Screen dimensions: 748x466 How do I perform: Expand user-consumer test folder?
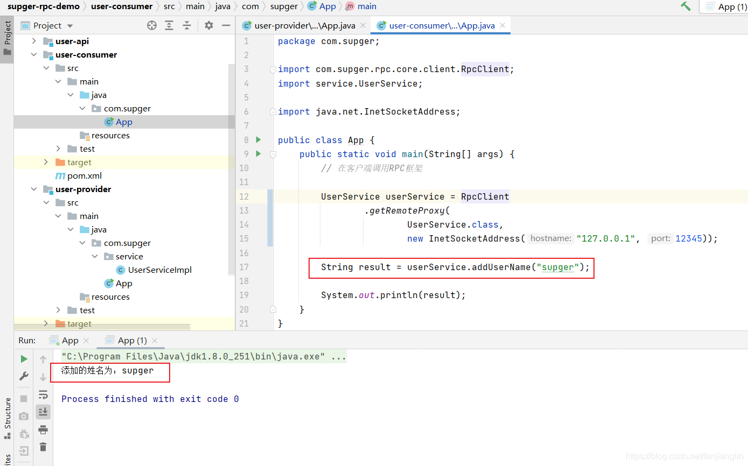click(58, 149)
